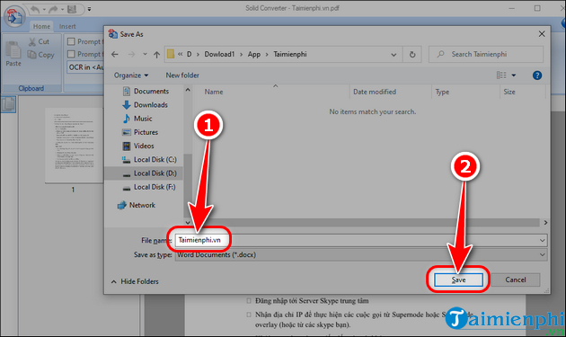Click the Cancel button

(516, 279)
